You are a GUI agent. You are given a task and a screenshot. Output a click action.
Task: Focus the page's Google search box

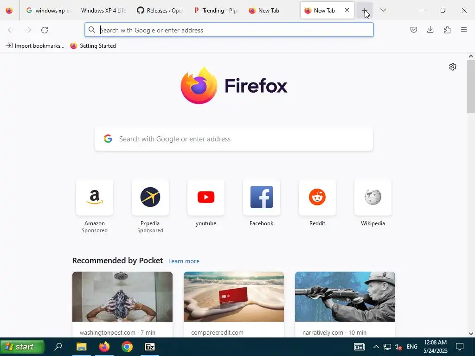pos(234,139)
